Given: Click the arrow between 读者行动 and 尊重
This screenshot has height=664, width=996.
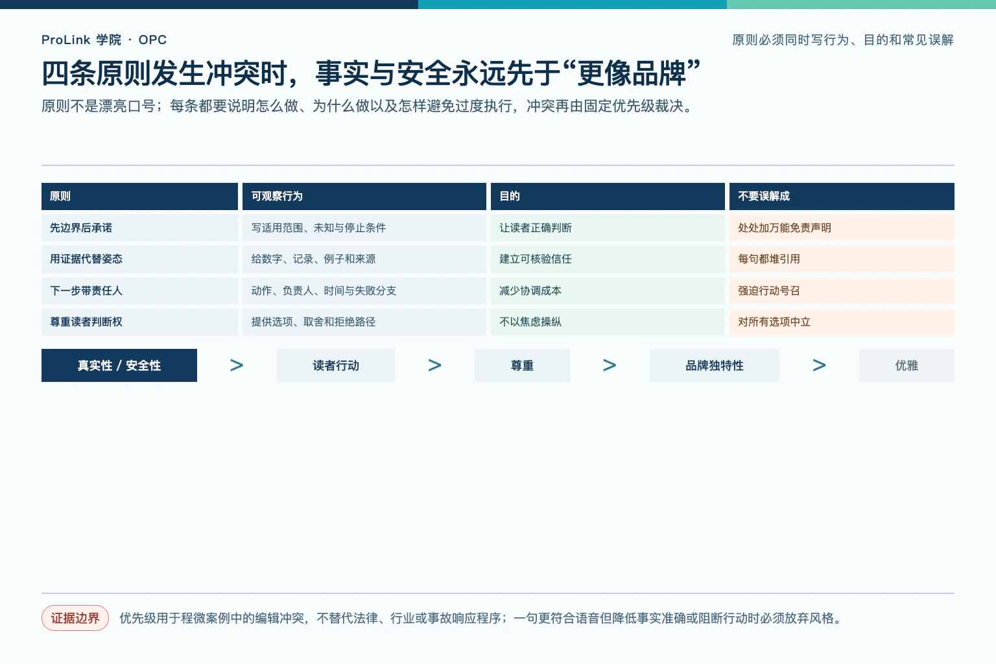Looking at the screenshot, I should point(434,365).
